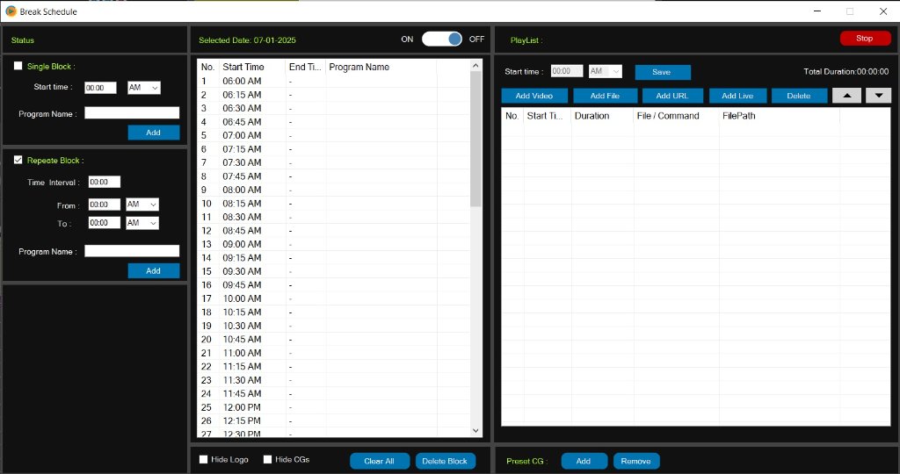This screenshot has height=474, width=900.
Task: Click the Preset CG Add button
Action: pos(584,461)
